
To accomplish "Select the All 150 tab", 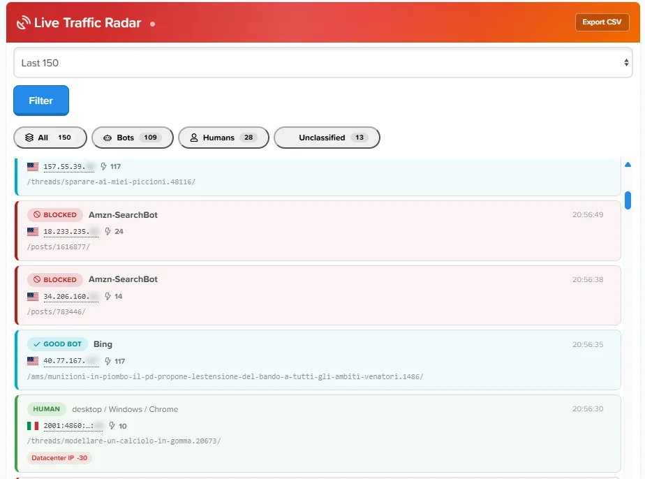I will click(50, 138).
